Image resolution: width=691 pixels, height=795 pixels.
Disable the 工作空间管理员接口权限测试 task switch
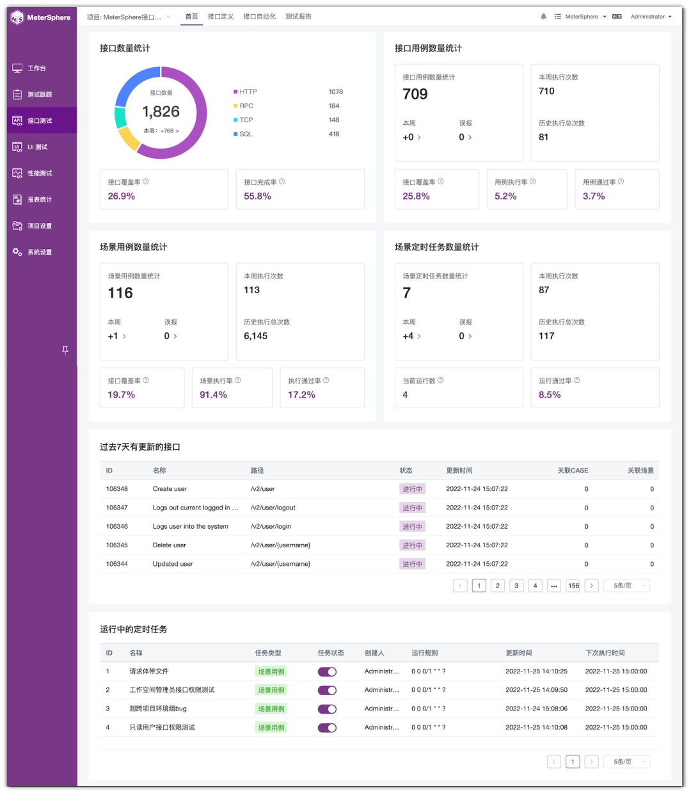coord(327,690)
